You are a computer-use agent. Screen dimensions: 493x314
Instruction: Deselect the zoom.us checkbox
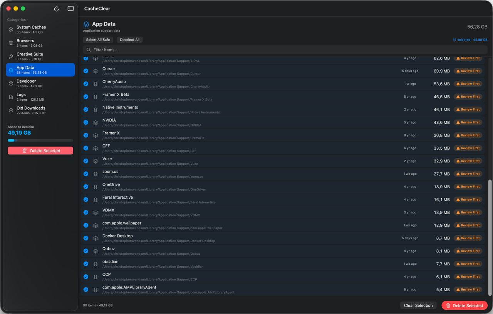pyautogui.click(x=86, y=174)
